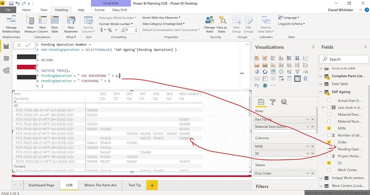Add a new report page

click(152, 185)
